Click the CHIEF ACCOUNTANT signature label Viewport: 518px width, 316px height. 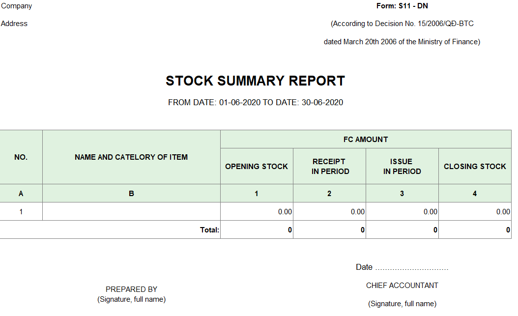point(402,286)
